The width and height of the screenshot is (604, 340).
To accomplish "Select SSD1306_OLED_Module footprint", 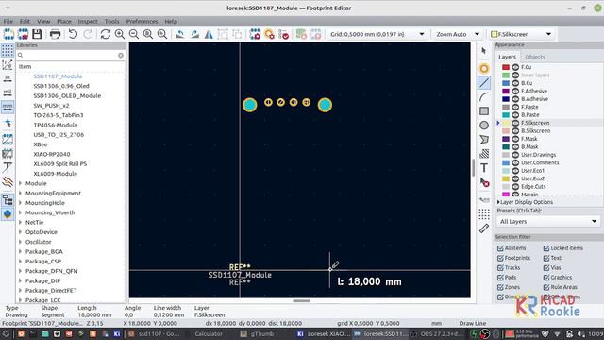I will (x=67, y=95).
